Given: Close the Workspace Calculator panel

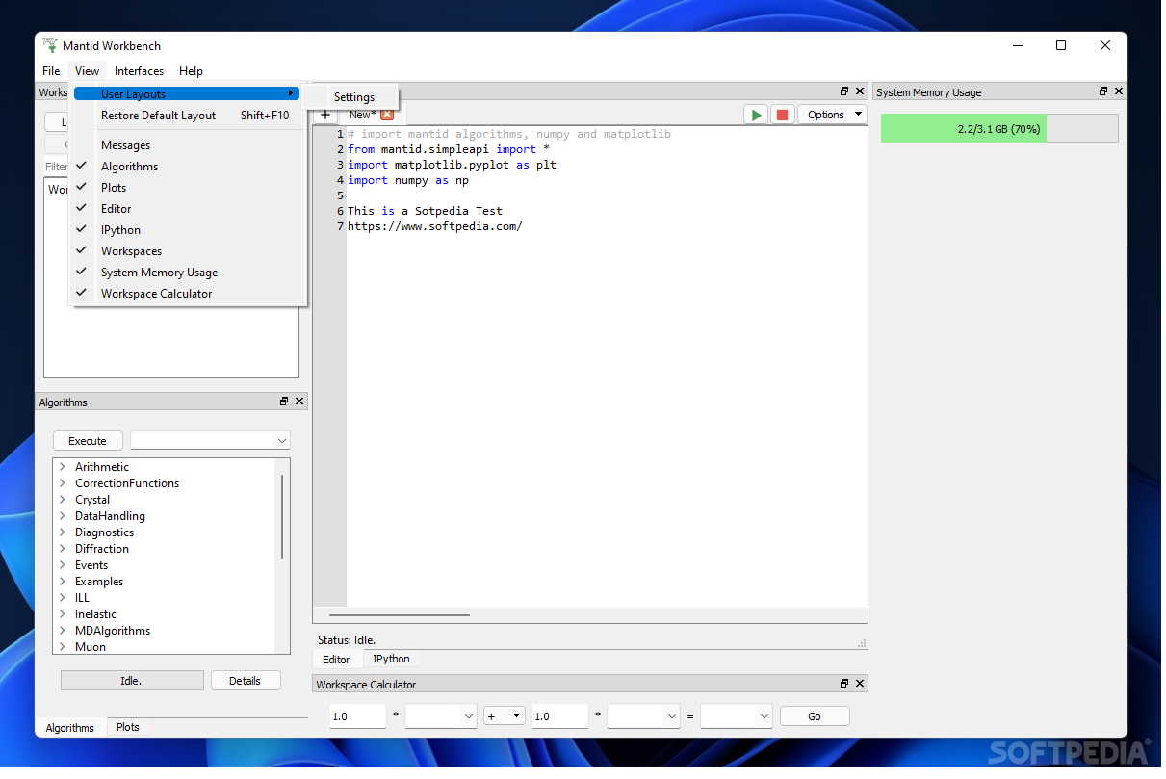Looking at the screenshot, I should (860, 684).
